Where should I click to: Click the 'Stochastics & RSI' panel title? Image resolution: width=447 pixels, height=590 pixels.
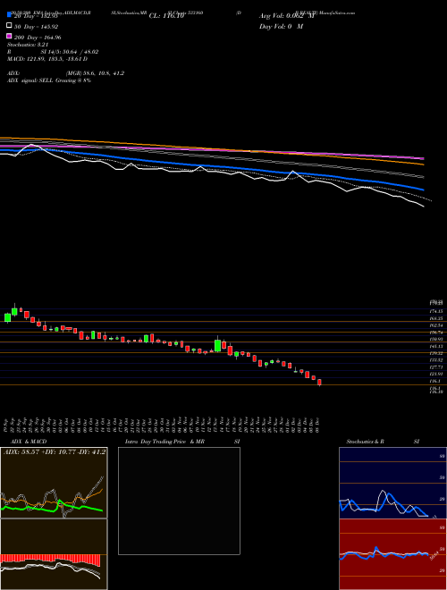coord(383,442)
